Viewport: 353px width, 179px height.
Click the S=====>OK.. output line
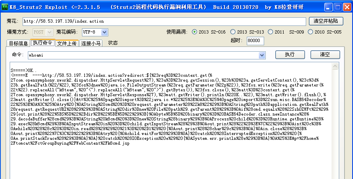(x=23, y=70)
